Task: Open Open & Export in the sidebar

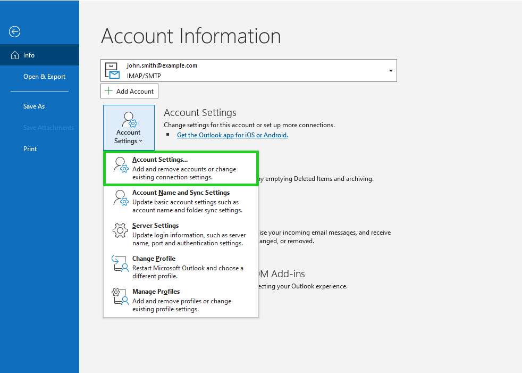Action: (x=44, y=77)
